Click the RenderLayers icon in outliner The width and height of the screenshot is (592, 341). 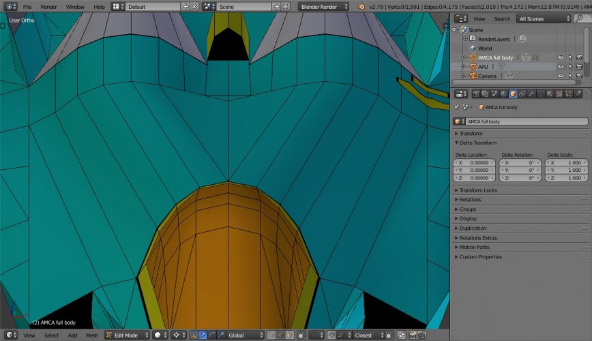click(x=473, y=39)
